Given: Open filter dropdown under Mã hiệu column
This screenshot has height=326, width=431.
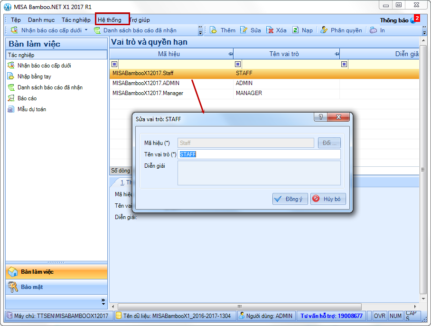Looking at the screenshot, I should (x=114, y=64).
